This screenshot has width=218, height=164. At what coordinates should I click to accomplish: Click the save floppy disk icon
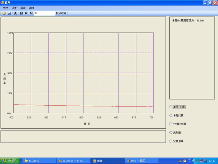pyautogui.click(x=9, y=13)
